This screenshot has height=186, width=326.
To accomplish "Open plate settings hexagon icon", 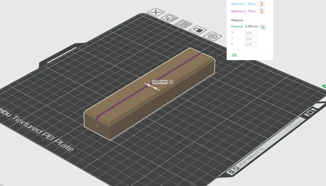I will coord(213,36).
